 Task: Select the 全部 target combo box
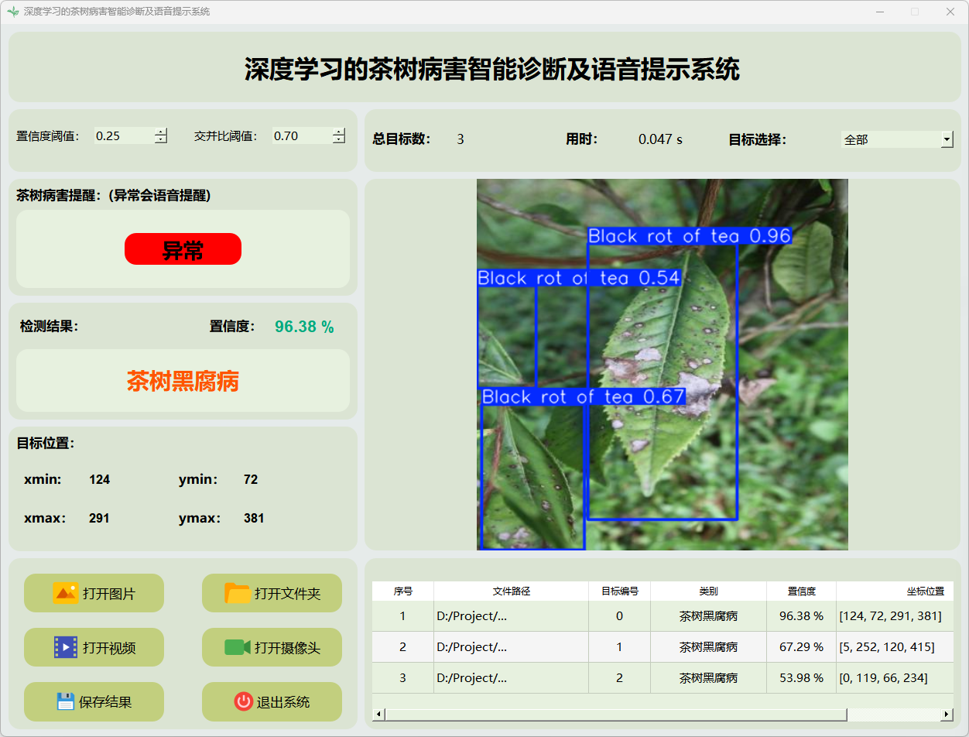(890, 139)
